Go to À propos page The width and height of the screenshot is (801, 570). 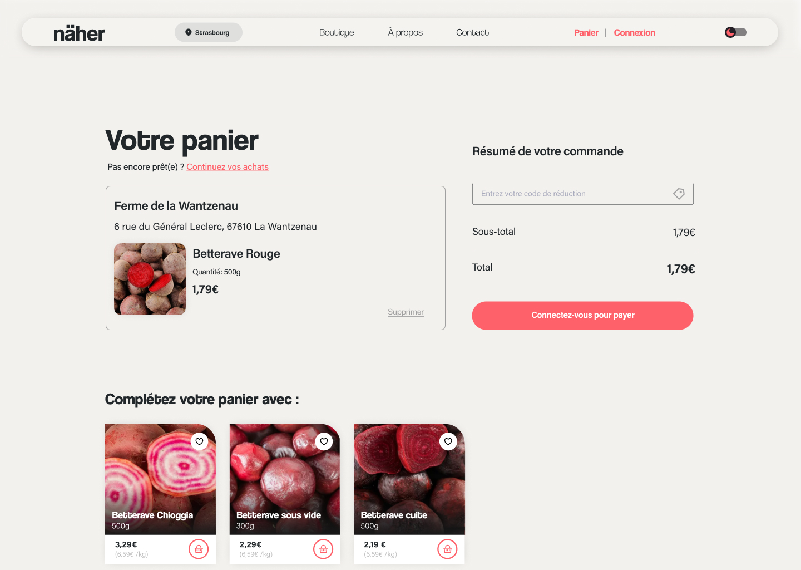[x=406, y=32]
